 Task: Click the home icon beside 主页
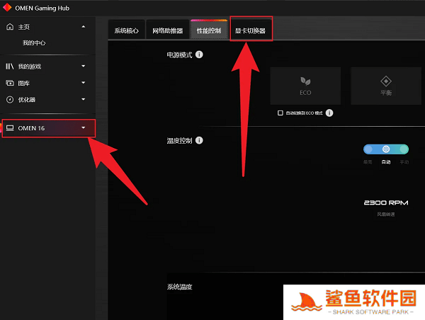(x=10, y=27)
